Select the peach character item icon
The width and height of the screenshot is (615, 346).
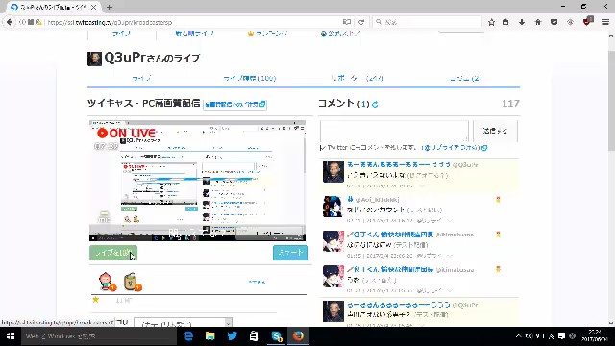(x=107, y=282)
